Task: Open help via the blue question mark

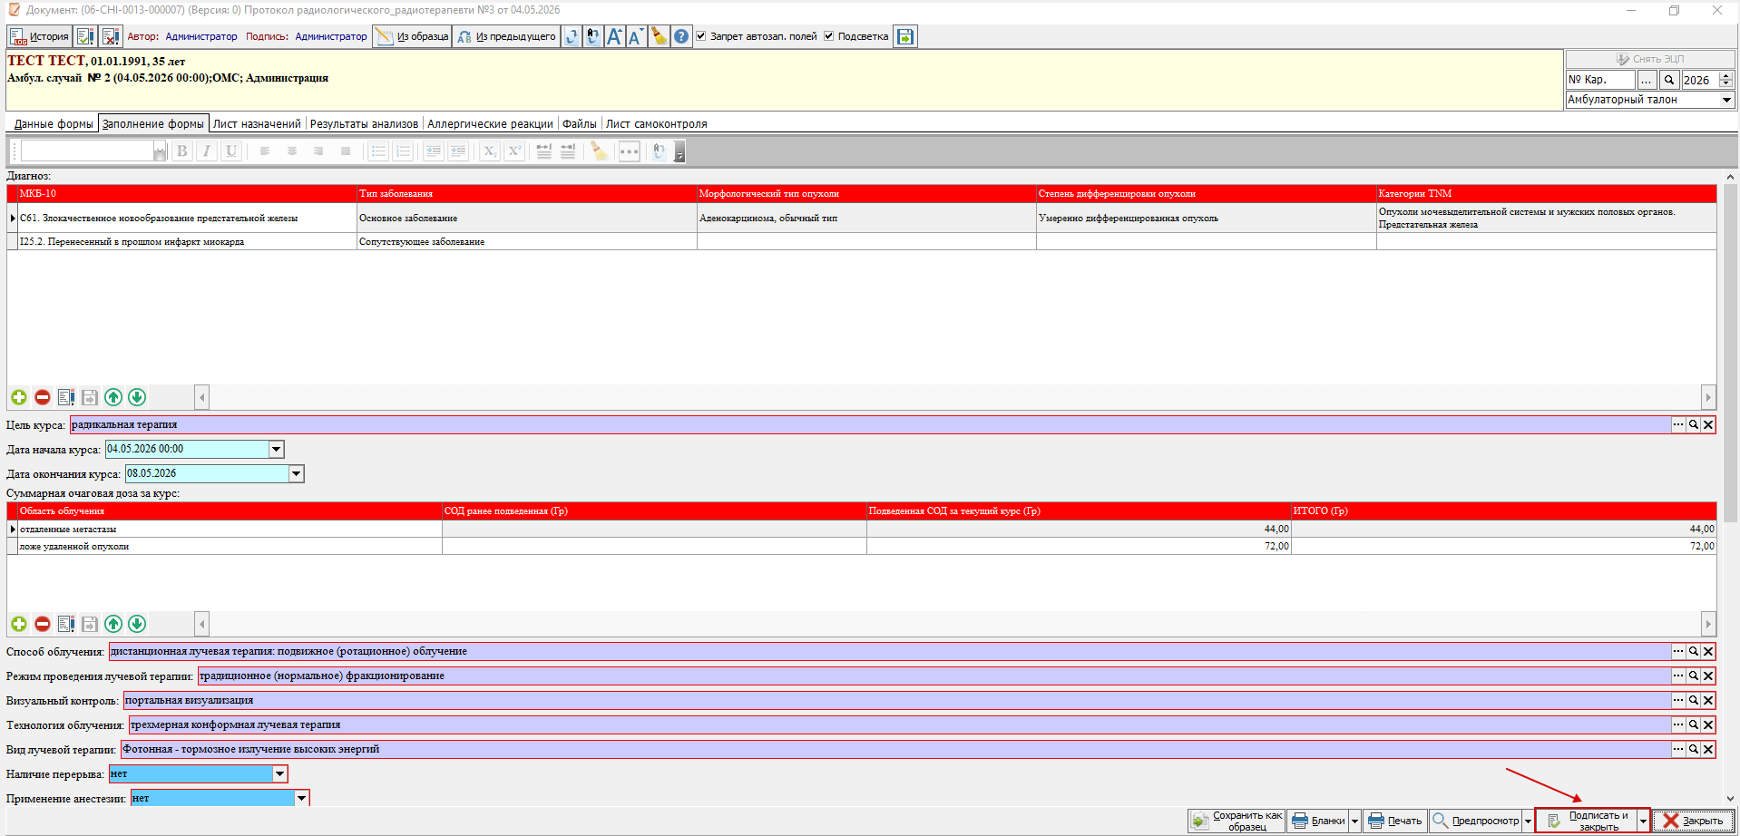Action: (680, 36)
